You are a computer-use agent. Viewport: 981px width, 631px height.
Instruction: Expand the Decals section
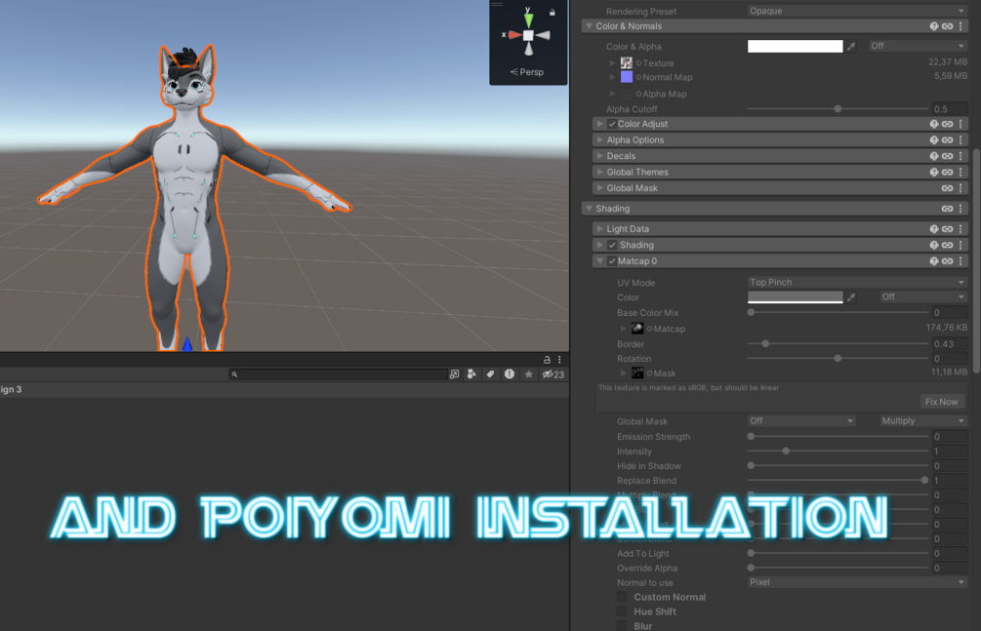pyautogui.click(x=600, y=156)
